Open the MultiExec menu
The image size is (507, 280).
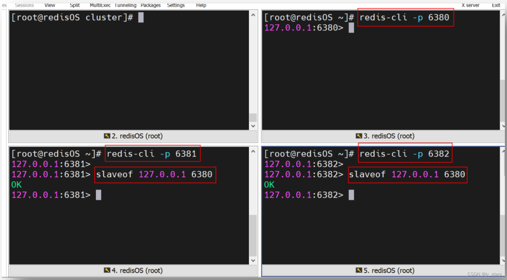pyautogui.click(x=100, y=5)
